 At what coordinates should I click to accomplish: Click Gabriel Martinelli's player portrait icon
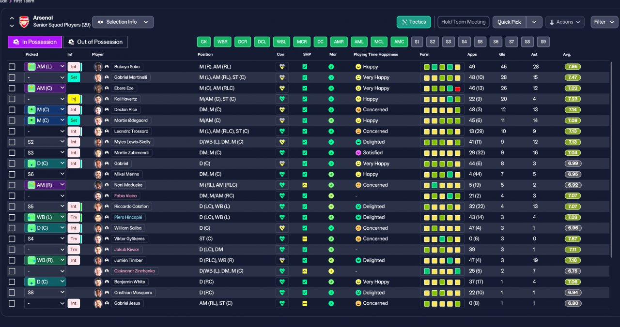(x=98, y=77)
